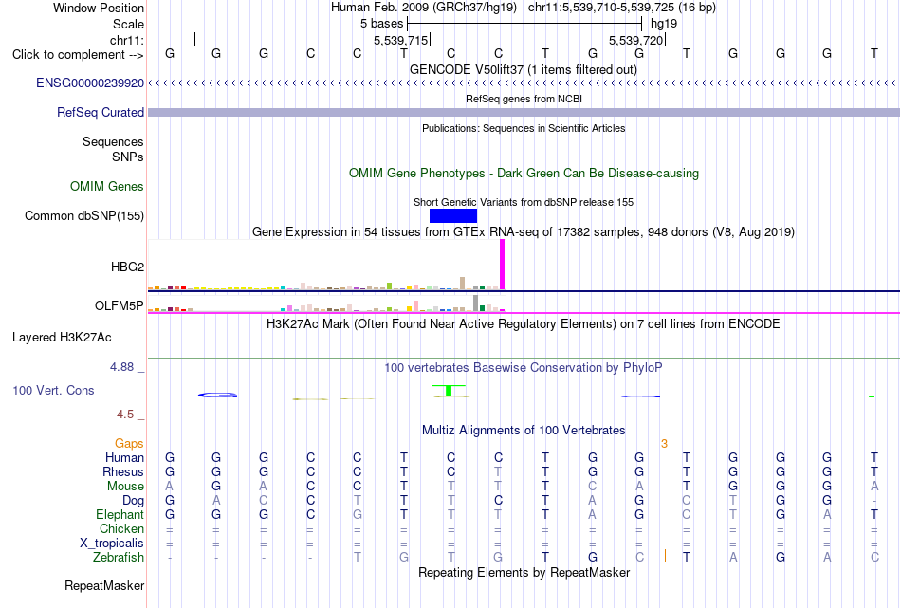The image size is (901, 608).
Task: Click the chr11:5,539,710-5,539,725 window position text
Action: [x=622, y=8]
